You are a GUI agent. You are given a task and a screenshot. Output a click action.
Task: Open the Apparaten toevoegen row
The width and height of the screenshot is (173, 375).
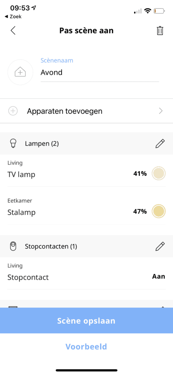tap(86, 111)
